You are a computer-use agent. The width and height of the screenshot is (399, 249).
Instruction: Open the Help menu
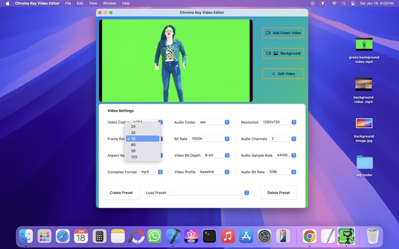pyautogui.click(x=126, y=3)
